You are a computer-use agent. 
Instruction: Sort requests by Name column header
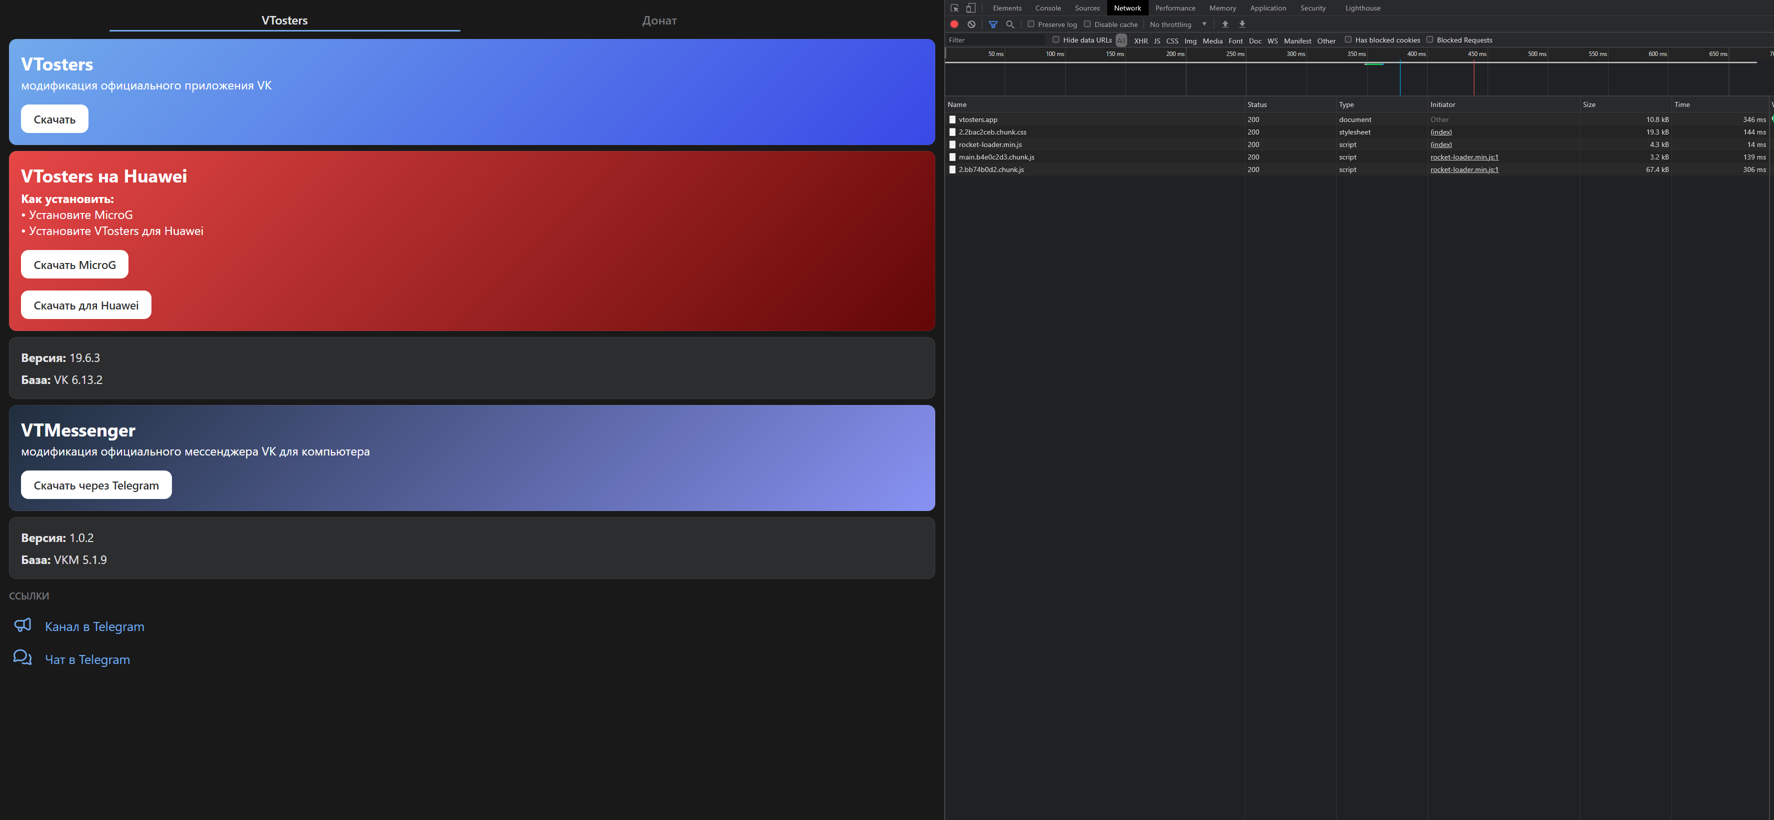1095,104
